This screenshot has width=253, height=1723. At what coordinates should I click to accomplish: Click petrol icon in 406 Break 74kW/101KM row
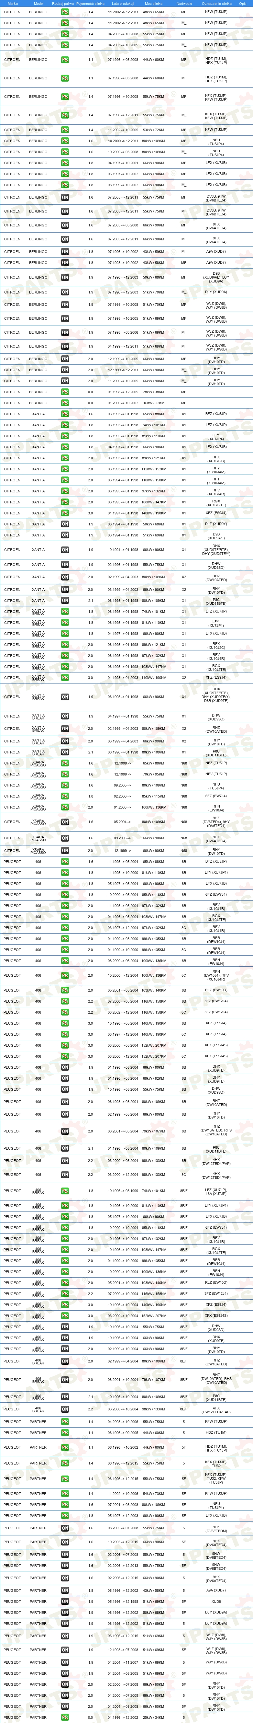(x=65, y=1191)
